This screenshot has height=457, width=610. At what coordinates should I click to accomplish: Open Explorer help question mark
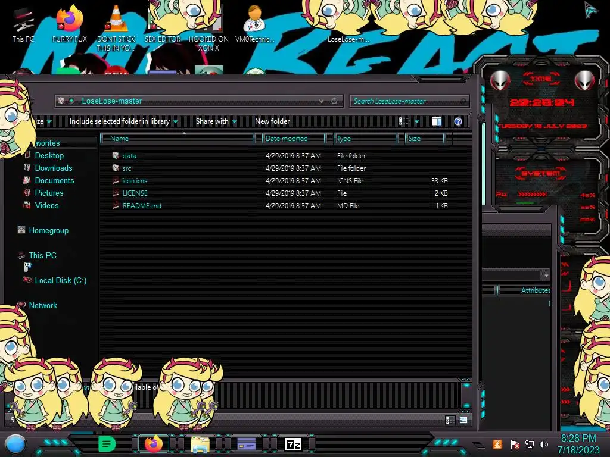458,121
